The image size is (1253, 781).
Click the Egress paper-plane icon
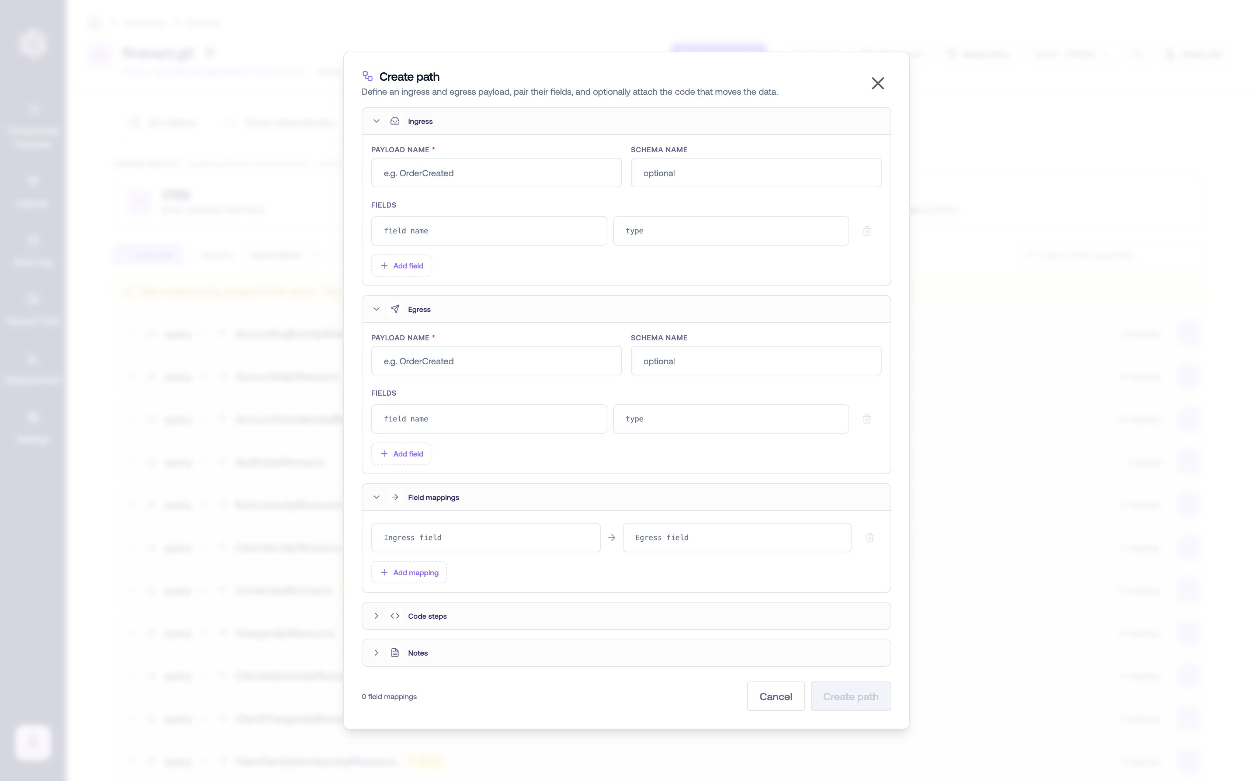[395, 309]
